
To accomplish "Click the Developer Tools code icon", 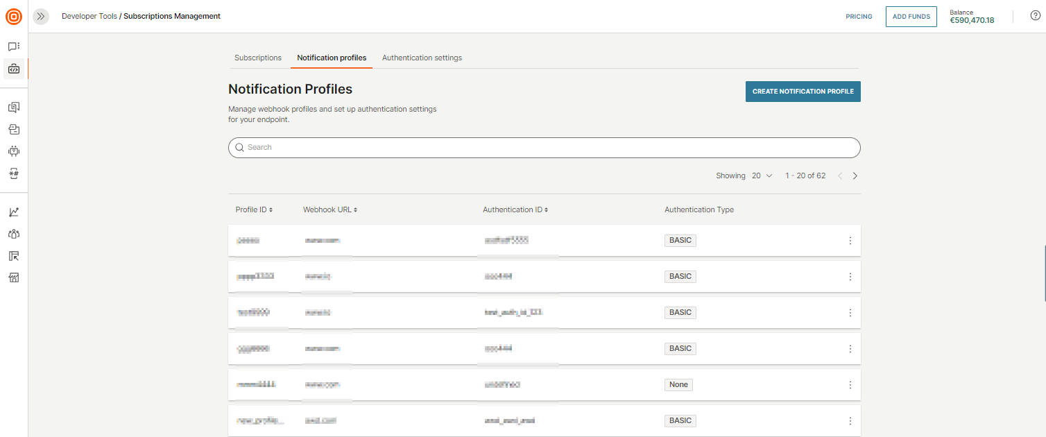I will tap(13, 68).
